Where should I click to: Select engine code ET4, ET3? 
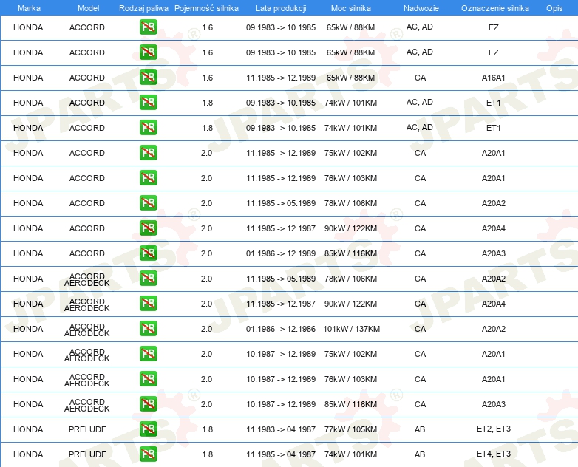(x=494, y=454)
